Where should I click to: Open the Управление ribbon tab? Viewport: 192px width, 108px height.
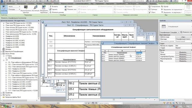pyautogui.click(x=99, y=4)
